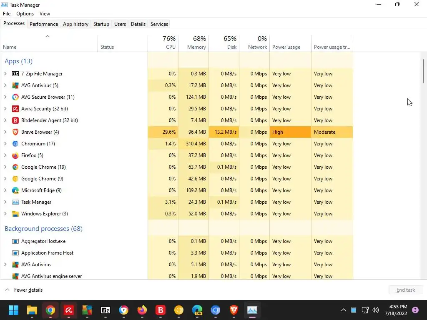The height and width of the screenshot is (320, 427).
Task: Sort processes by the Memory column header
Action: [193, 43]
